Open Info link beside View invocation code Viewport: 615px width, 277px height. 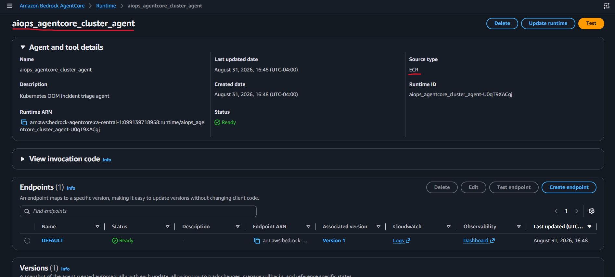(x=107, y=160)
